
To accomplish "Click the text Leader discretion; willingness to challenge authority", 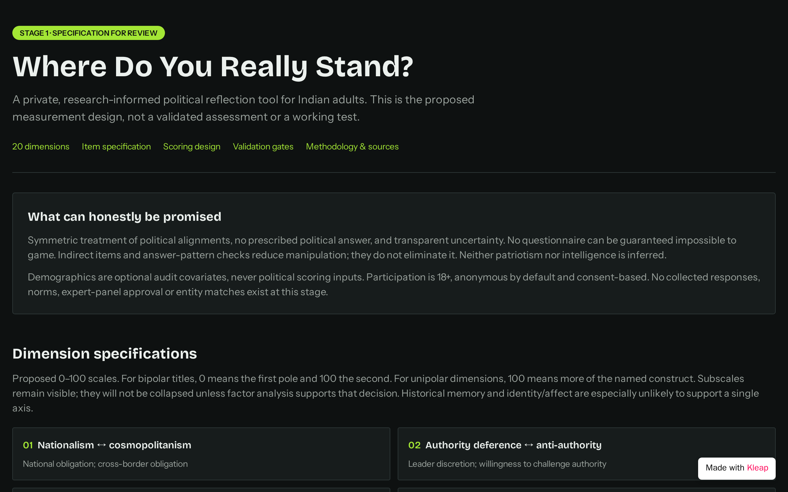I will 507,464.
